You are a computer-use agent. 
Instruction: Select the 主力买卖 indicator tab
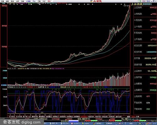[x=19, y=117]
